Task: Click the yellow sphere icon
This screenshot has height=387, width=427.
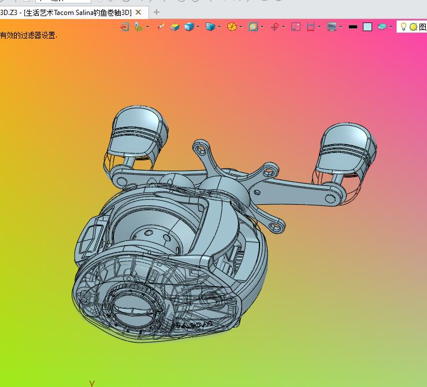Action: 413,27
